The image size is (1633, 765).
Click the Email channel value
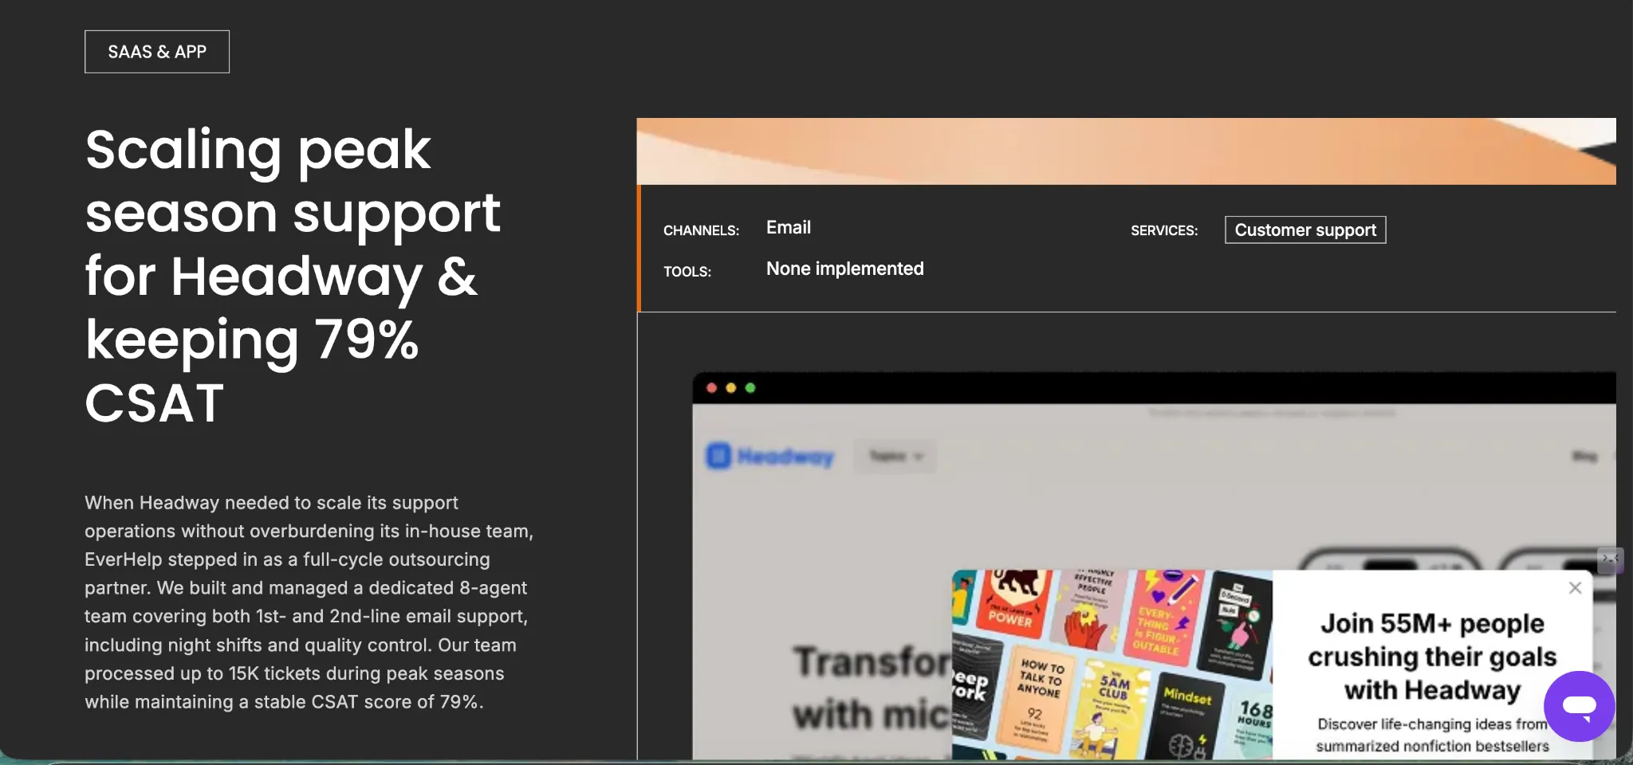[789, 228]
